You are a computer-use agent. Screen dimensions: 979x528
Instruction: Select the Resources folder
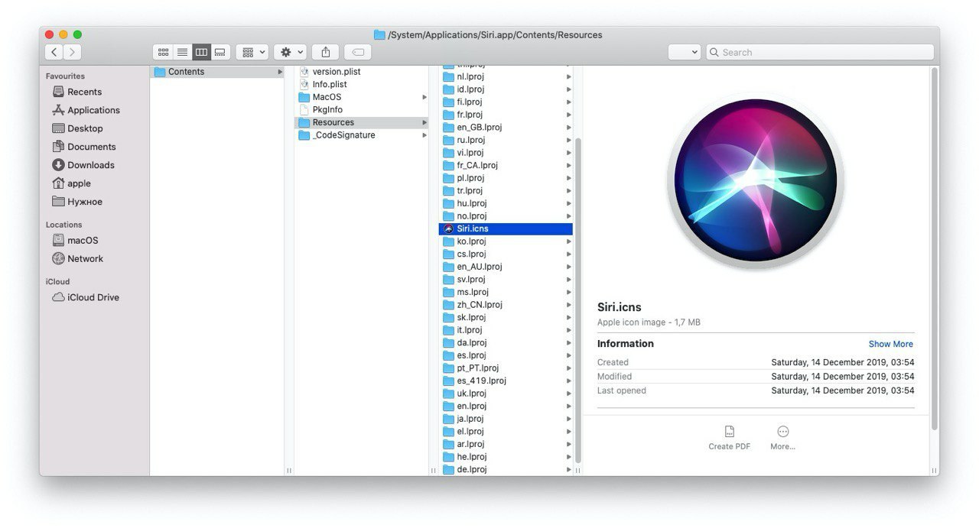(x=361, y=122)
